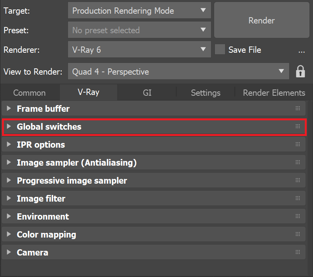This screenshot has height=277, width=313.
Task: Switch to the GI tab
Action: (x=147, y=93)
